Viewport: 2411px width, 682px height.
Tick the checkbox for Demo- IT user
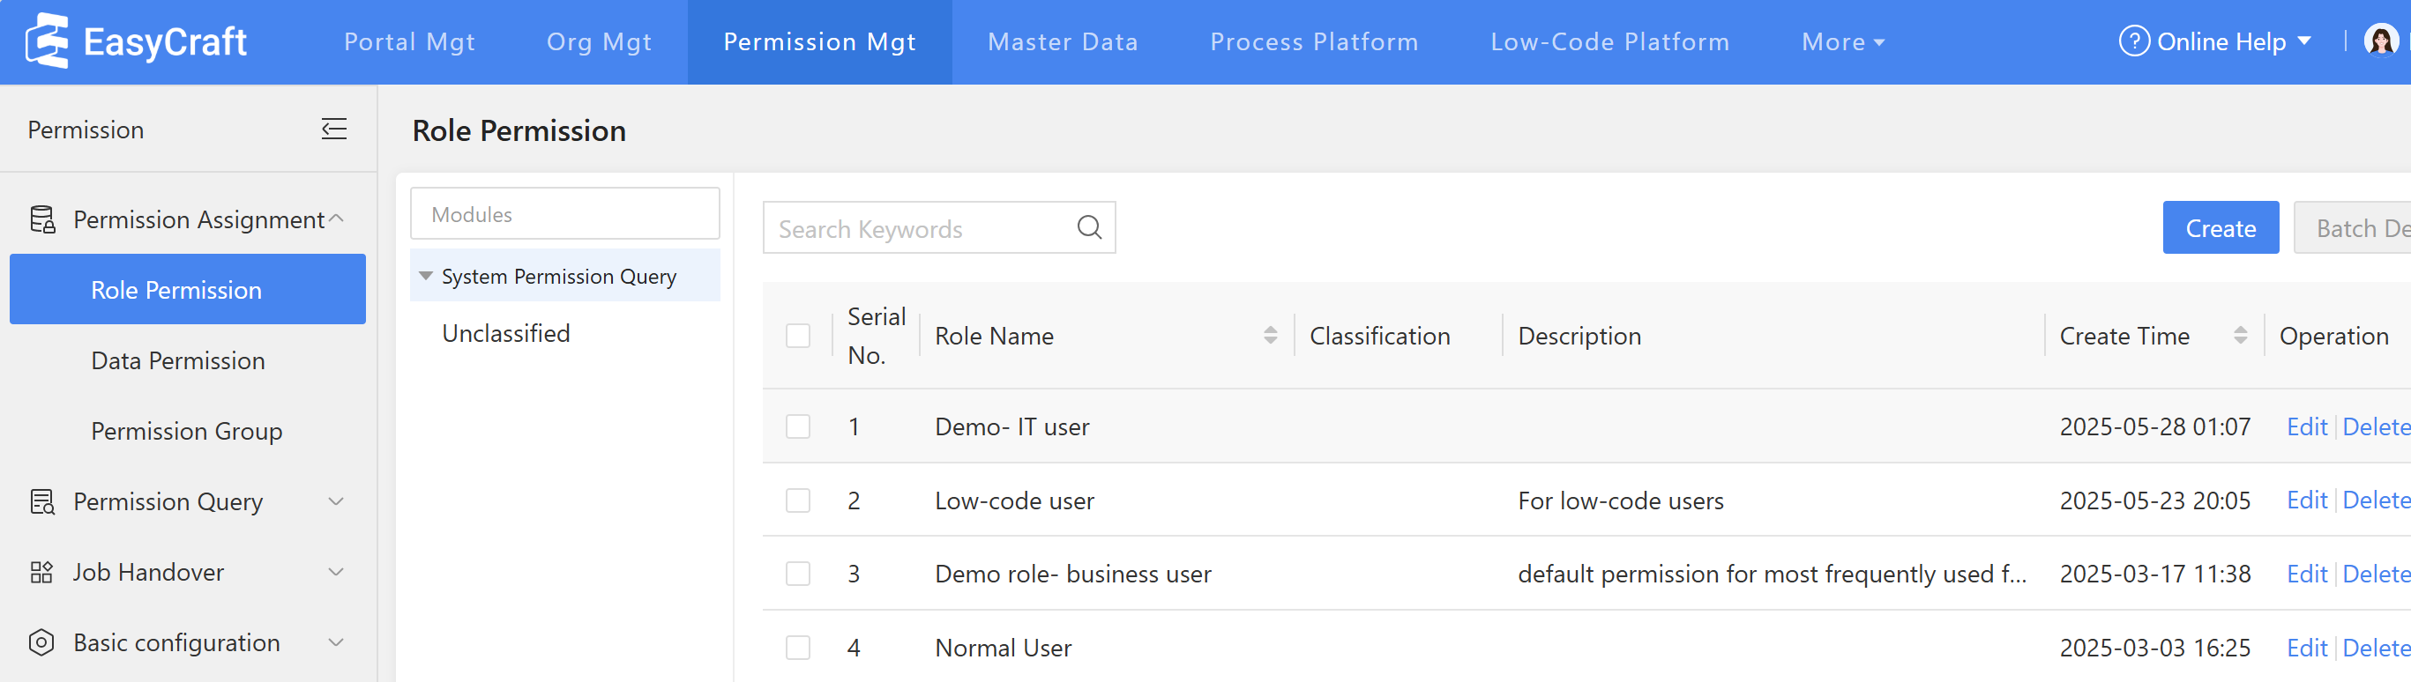pyautogui.click(x=797, y=426)
